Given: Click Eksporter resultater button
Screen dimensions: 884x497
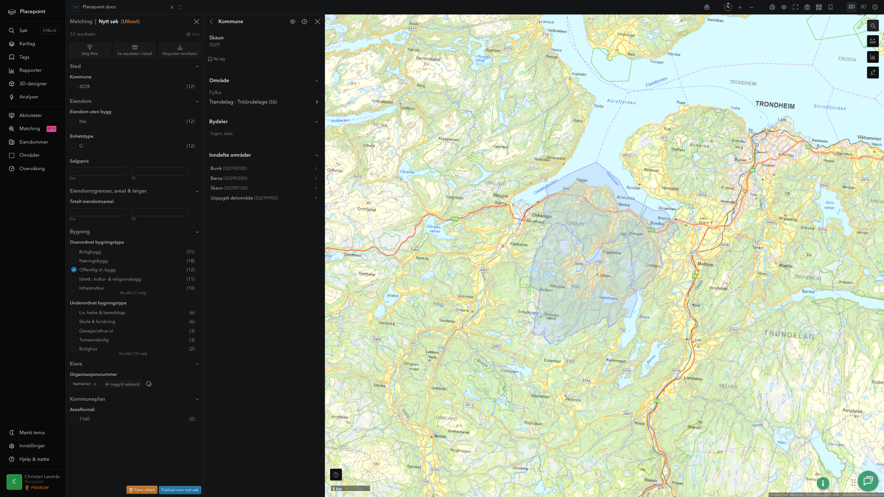Looking at the screenshot, I should click(x=180, y=50).
